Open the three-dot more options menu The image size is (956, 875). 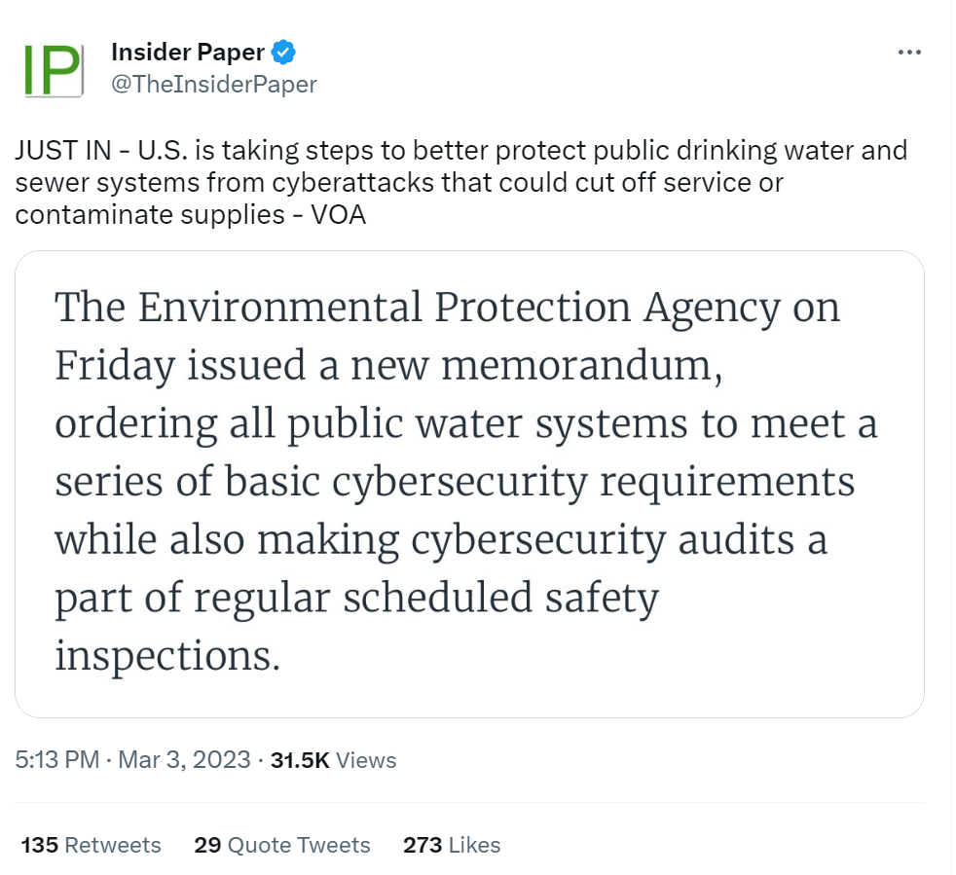click(x=909, y=53)
